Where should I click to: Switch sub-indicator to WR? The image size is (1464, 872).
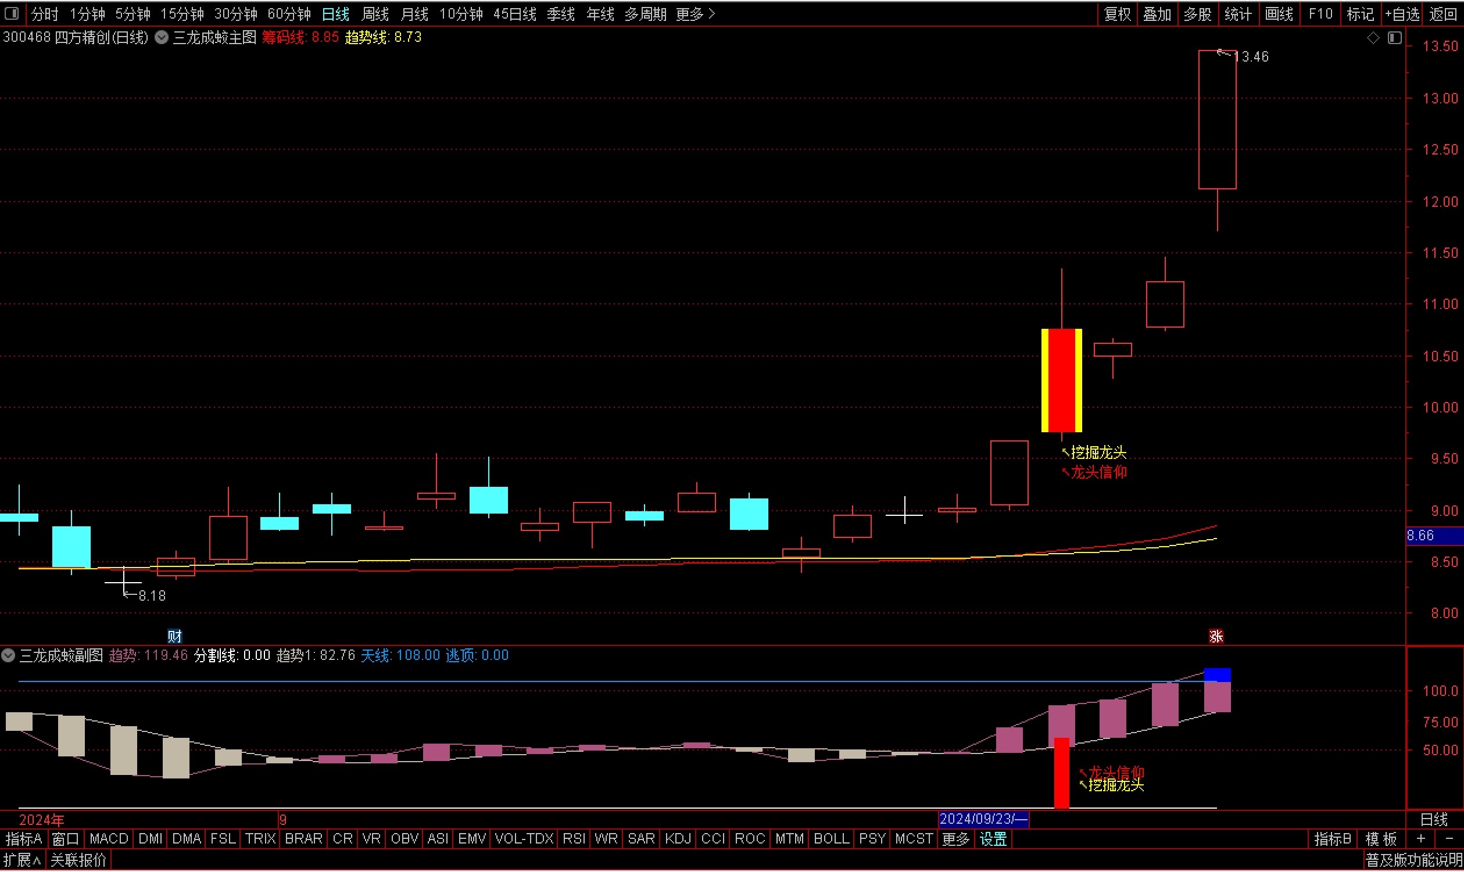[606, 840]
